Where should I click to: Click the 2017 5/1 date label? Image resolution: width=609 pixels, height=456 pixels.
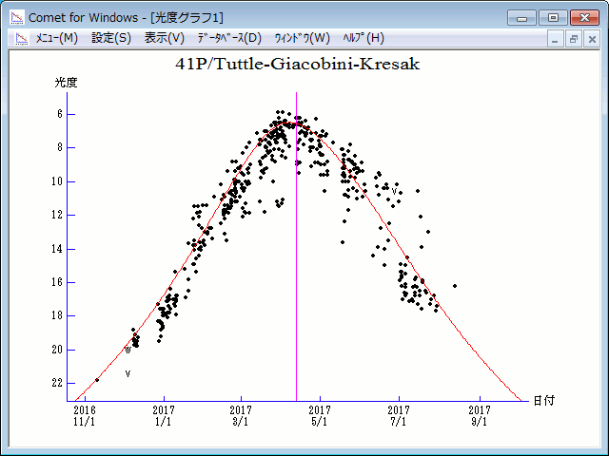tap(320, 415)
